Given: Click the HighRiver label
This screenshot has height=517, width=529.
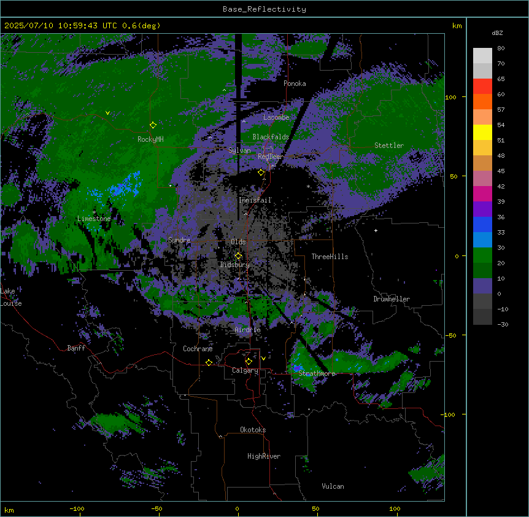Looking at the screenshot, I should tap(264, 456).
